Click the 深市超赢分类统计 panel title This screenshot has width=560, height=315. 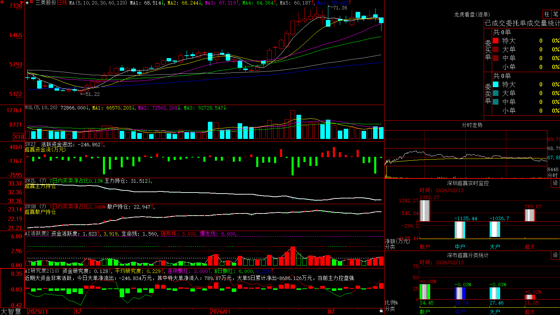pos(468,255)
